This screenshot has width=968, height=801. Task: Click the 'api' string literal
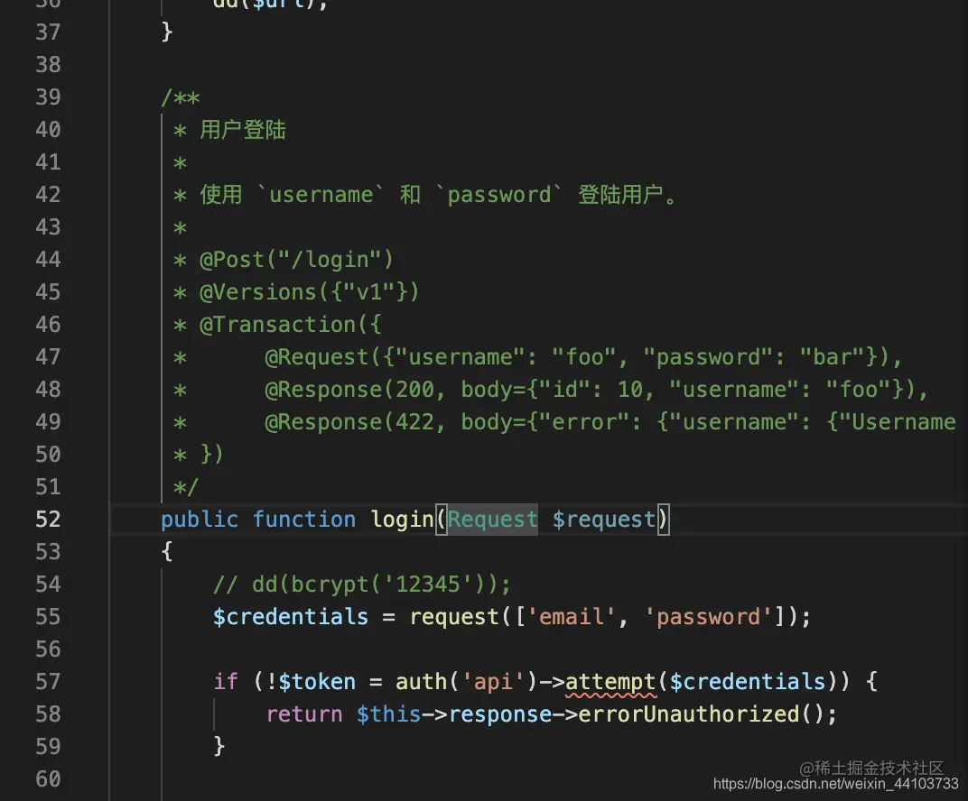(492, 681)
